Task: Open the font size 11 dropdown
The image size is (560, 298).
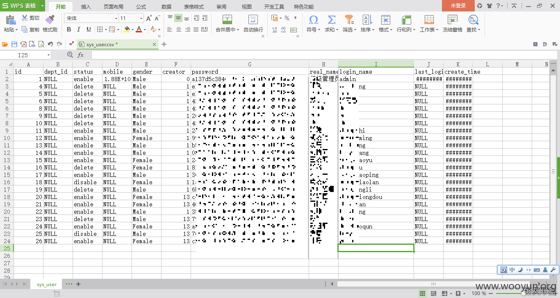Action: [x=141, y=18]
